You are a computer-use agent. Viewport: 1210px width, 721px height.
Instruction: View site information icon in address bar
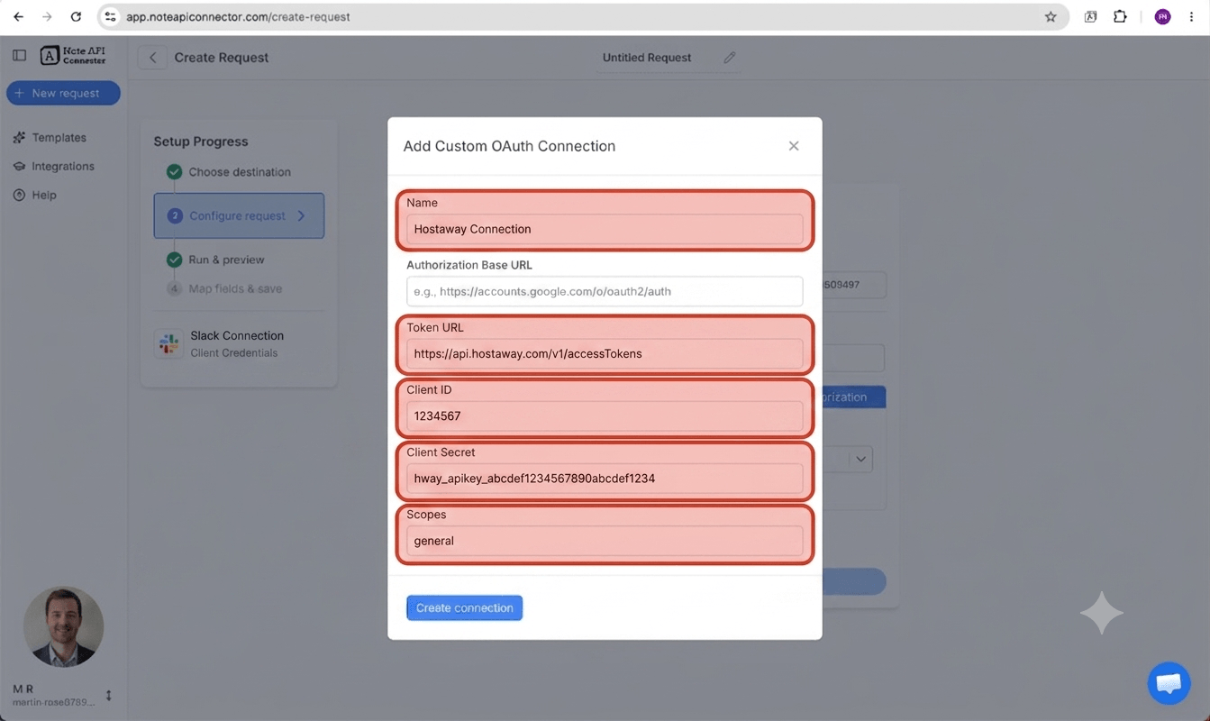(111, 16)
